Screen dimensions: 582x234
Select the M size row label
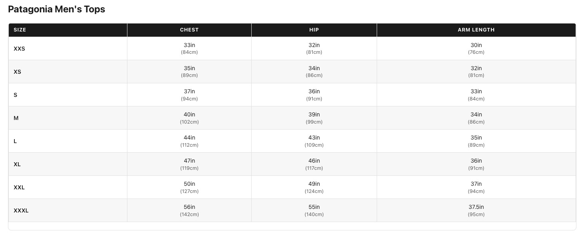pos(16,118)
